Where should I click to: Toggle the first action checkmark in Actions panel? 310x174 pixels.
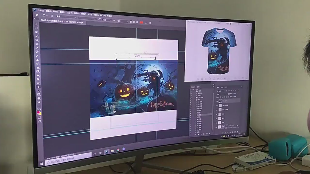tap(191, 91)
